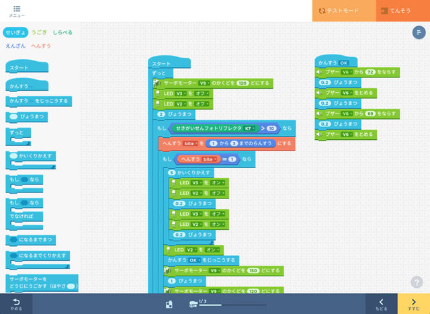Edit repeat count 5 かいくりかえす
Screen dimensions: 430x314
pyautogui.click(x=172, y=173)
